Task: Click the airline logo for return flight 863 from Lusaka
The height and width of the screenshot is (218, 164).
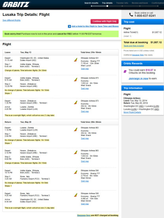Action: pyautogui.click(x=75, y=130)
